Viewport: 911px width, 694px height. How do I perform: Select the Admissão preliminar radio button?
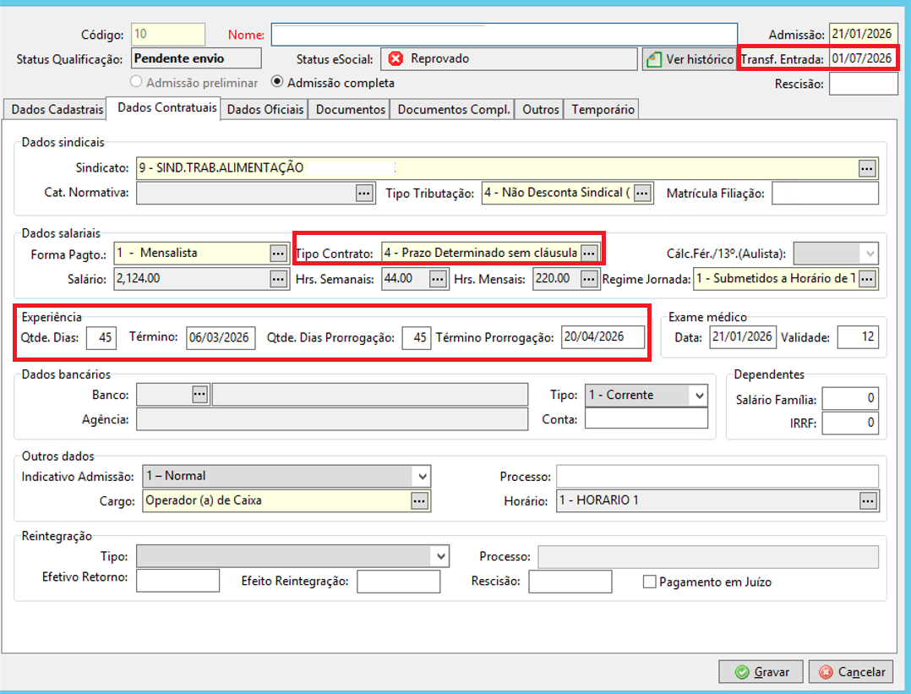coord(136,82)
